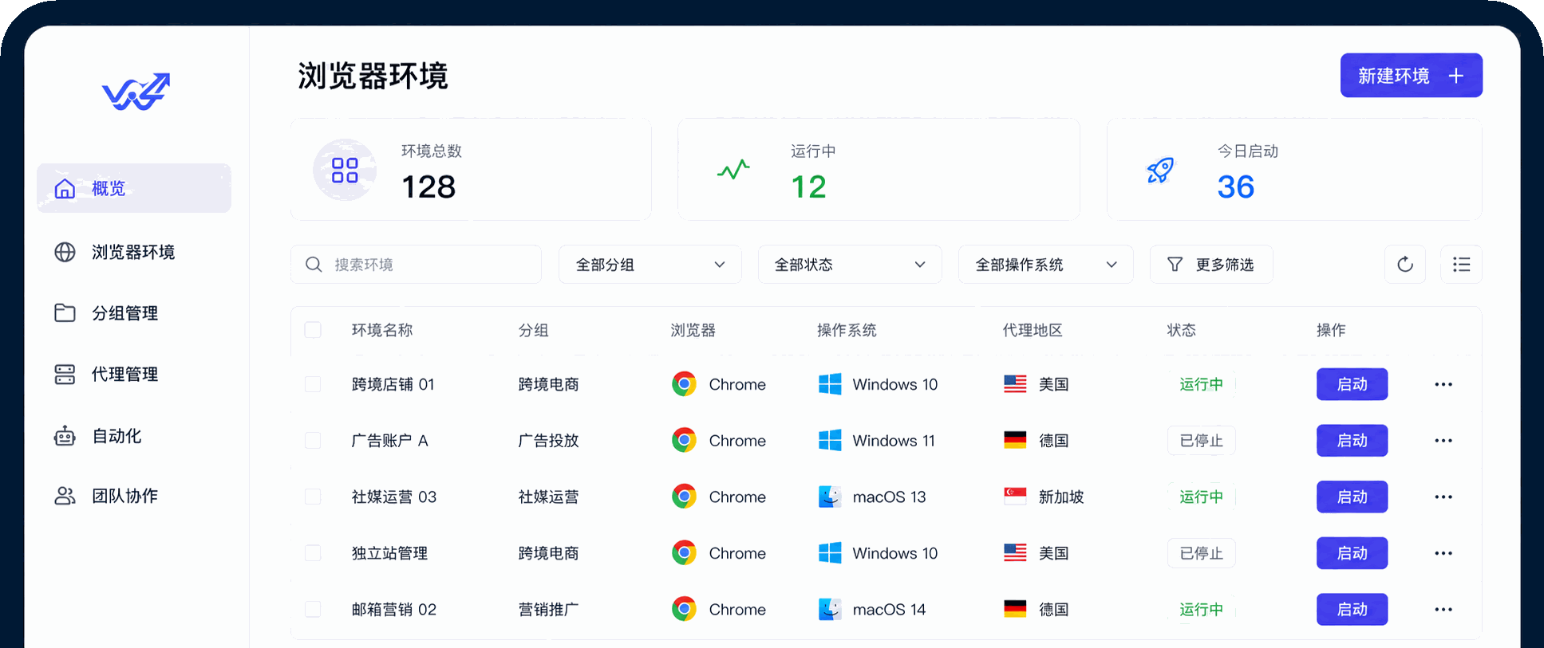1544x648 pixels.
Task: Focus the 搜索环境 search field
Action: pos(416,265)
